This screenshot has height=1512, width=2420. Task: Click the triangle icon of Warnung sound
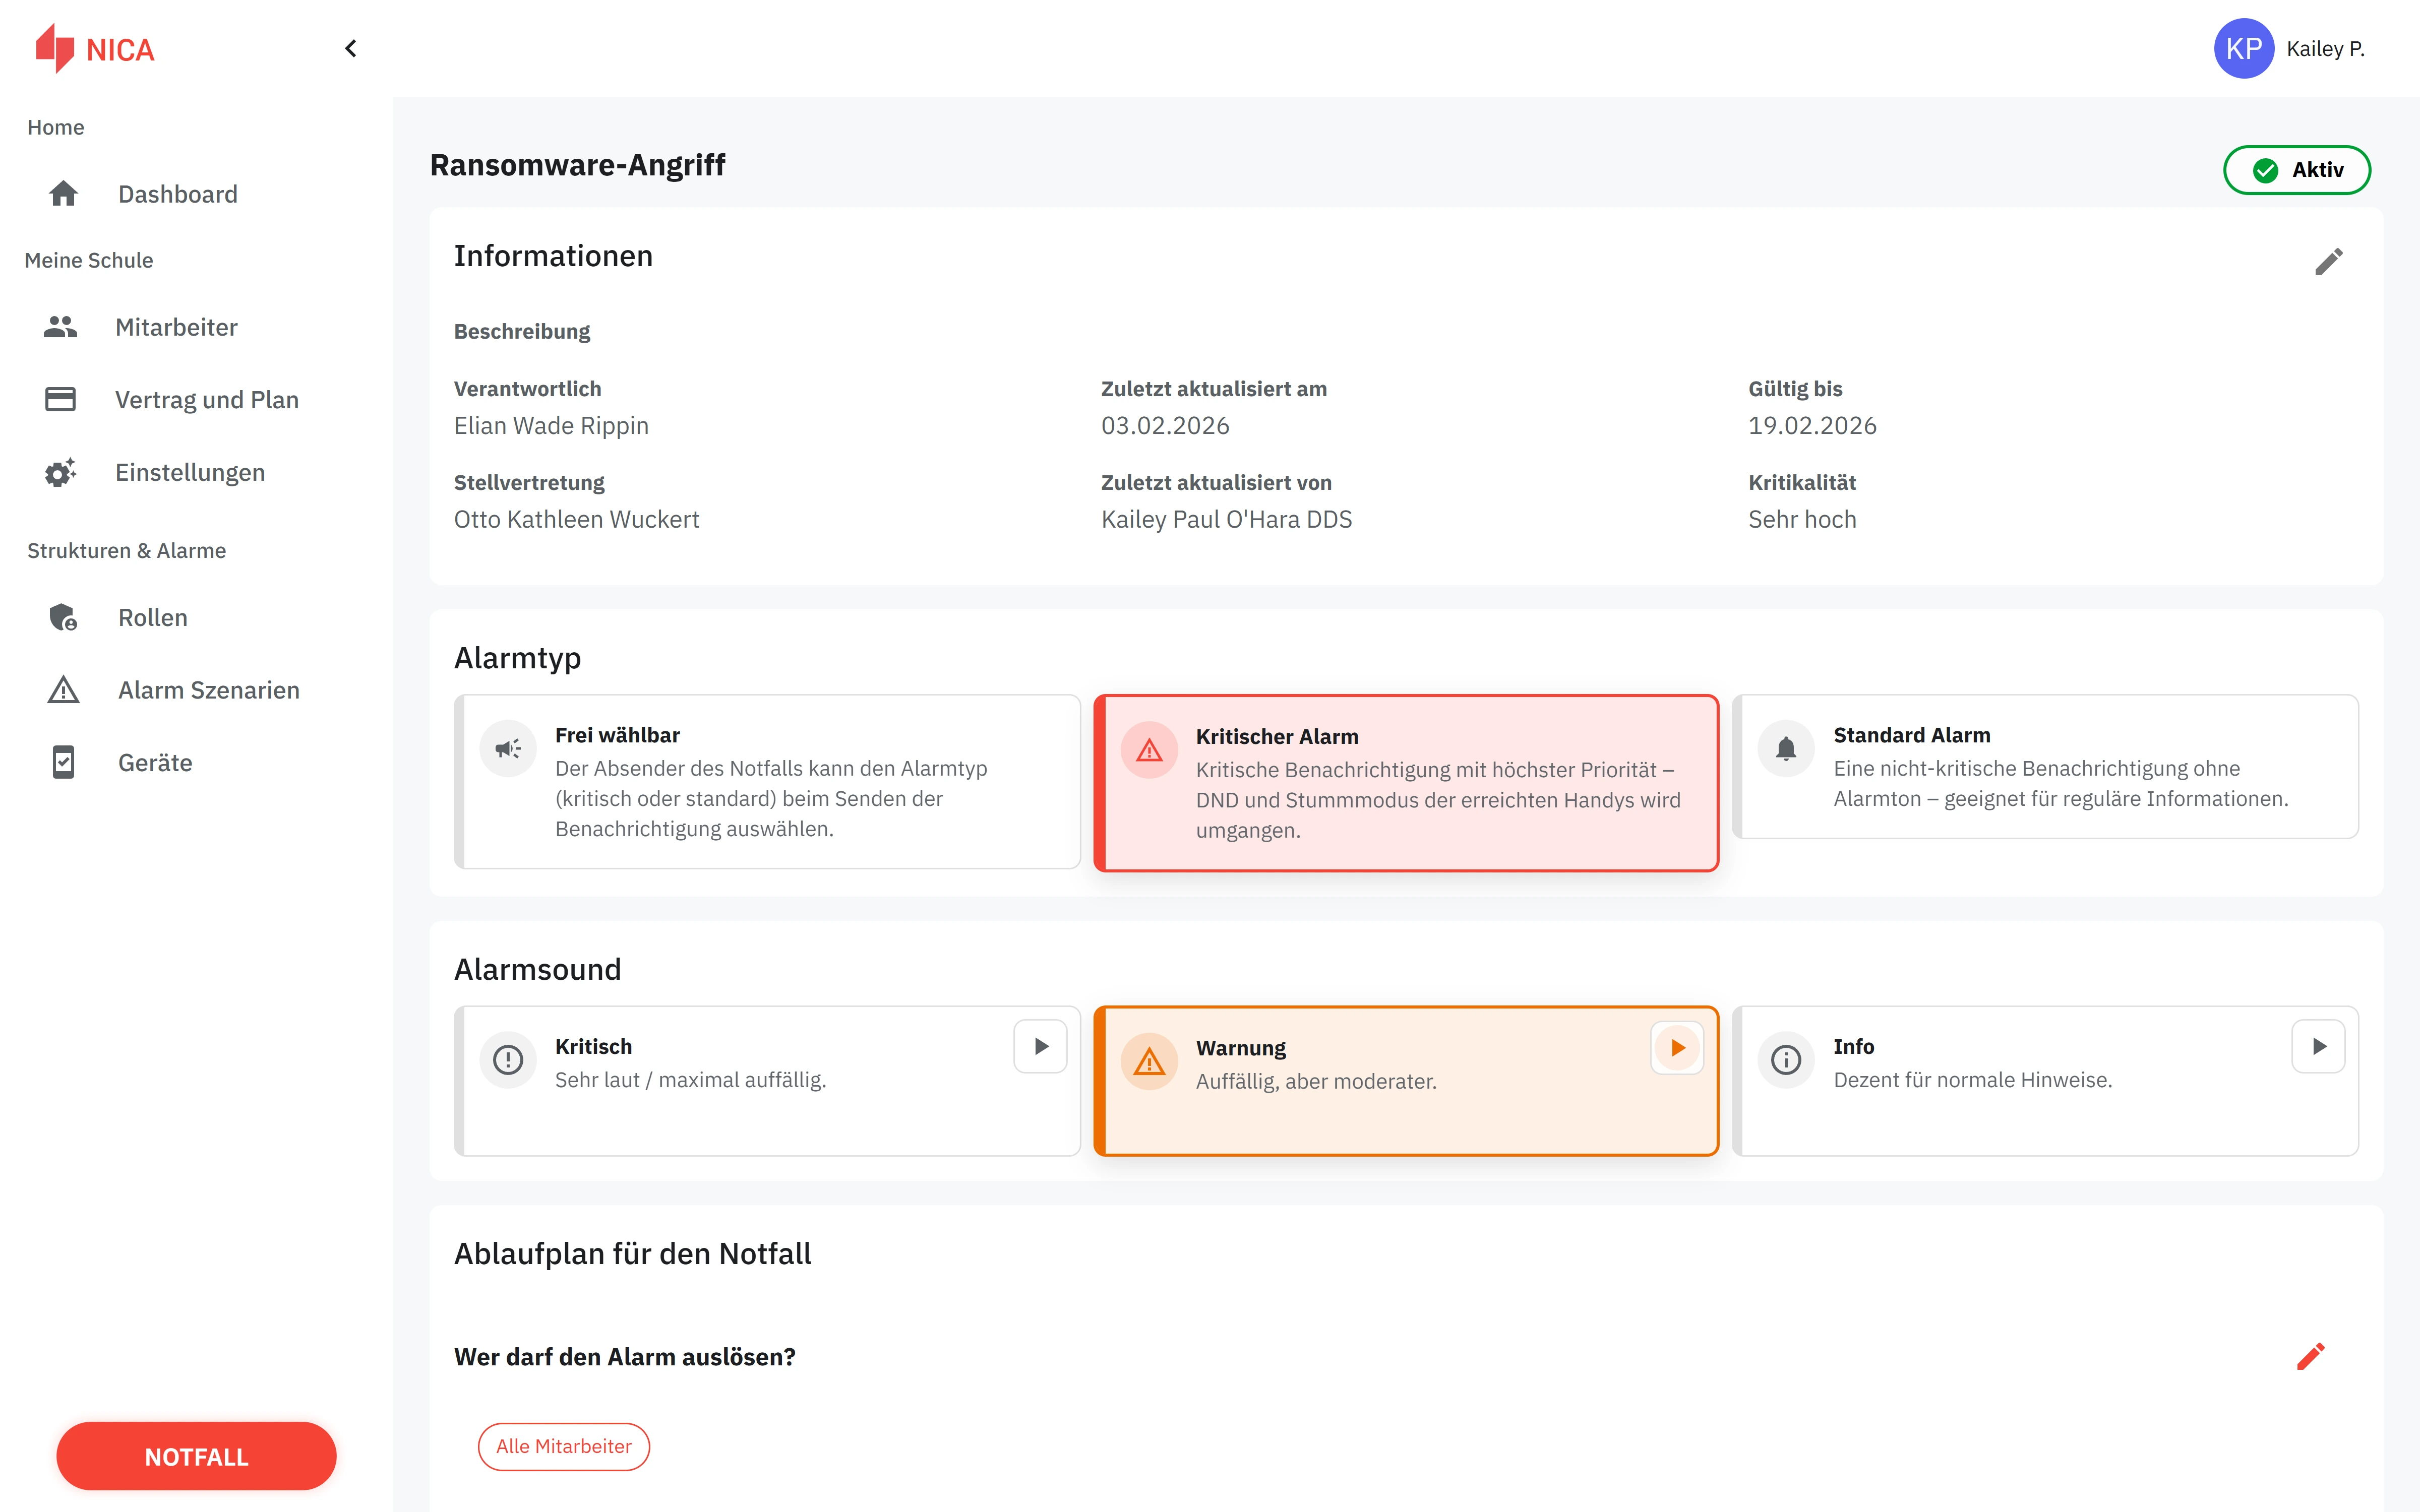pyautogui.click(x=1149, y=1061)
